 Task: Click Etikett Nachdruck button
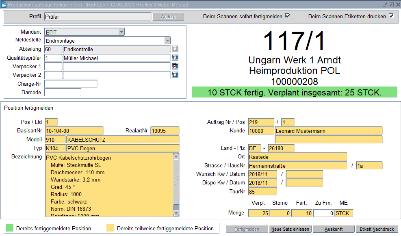377,229
